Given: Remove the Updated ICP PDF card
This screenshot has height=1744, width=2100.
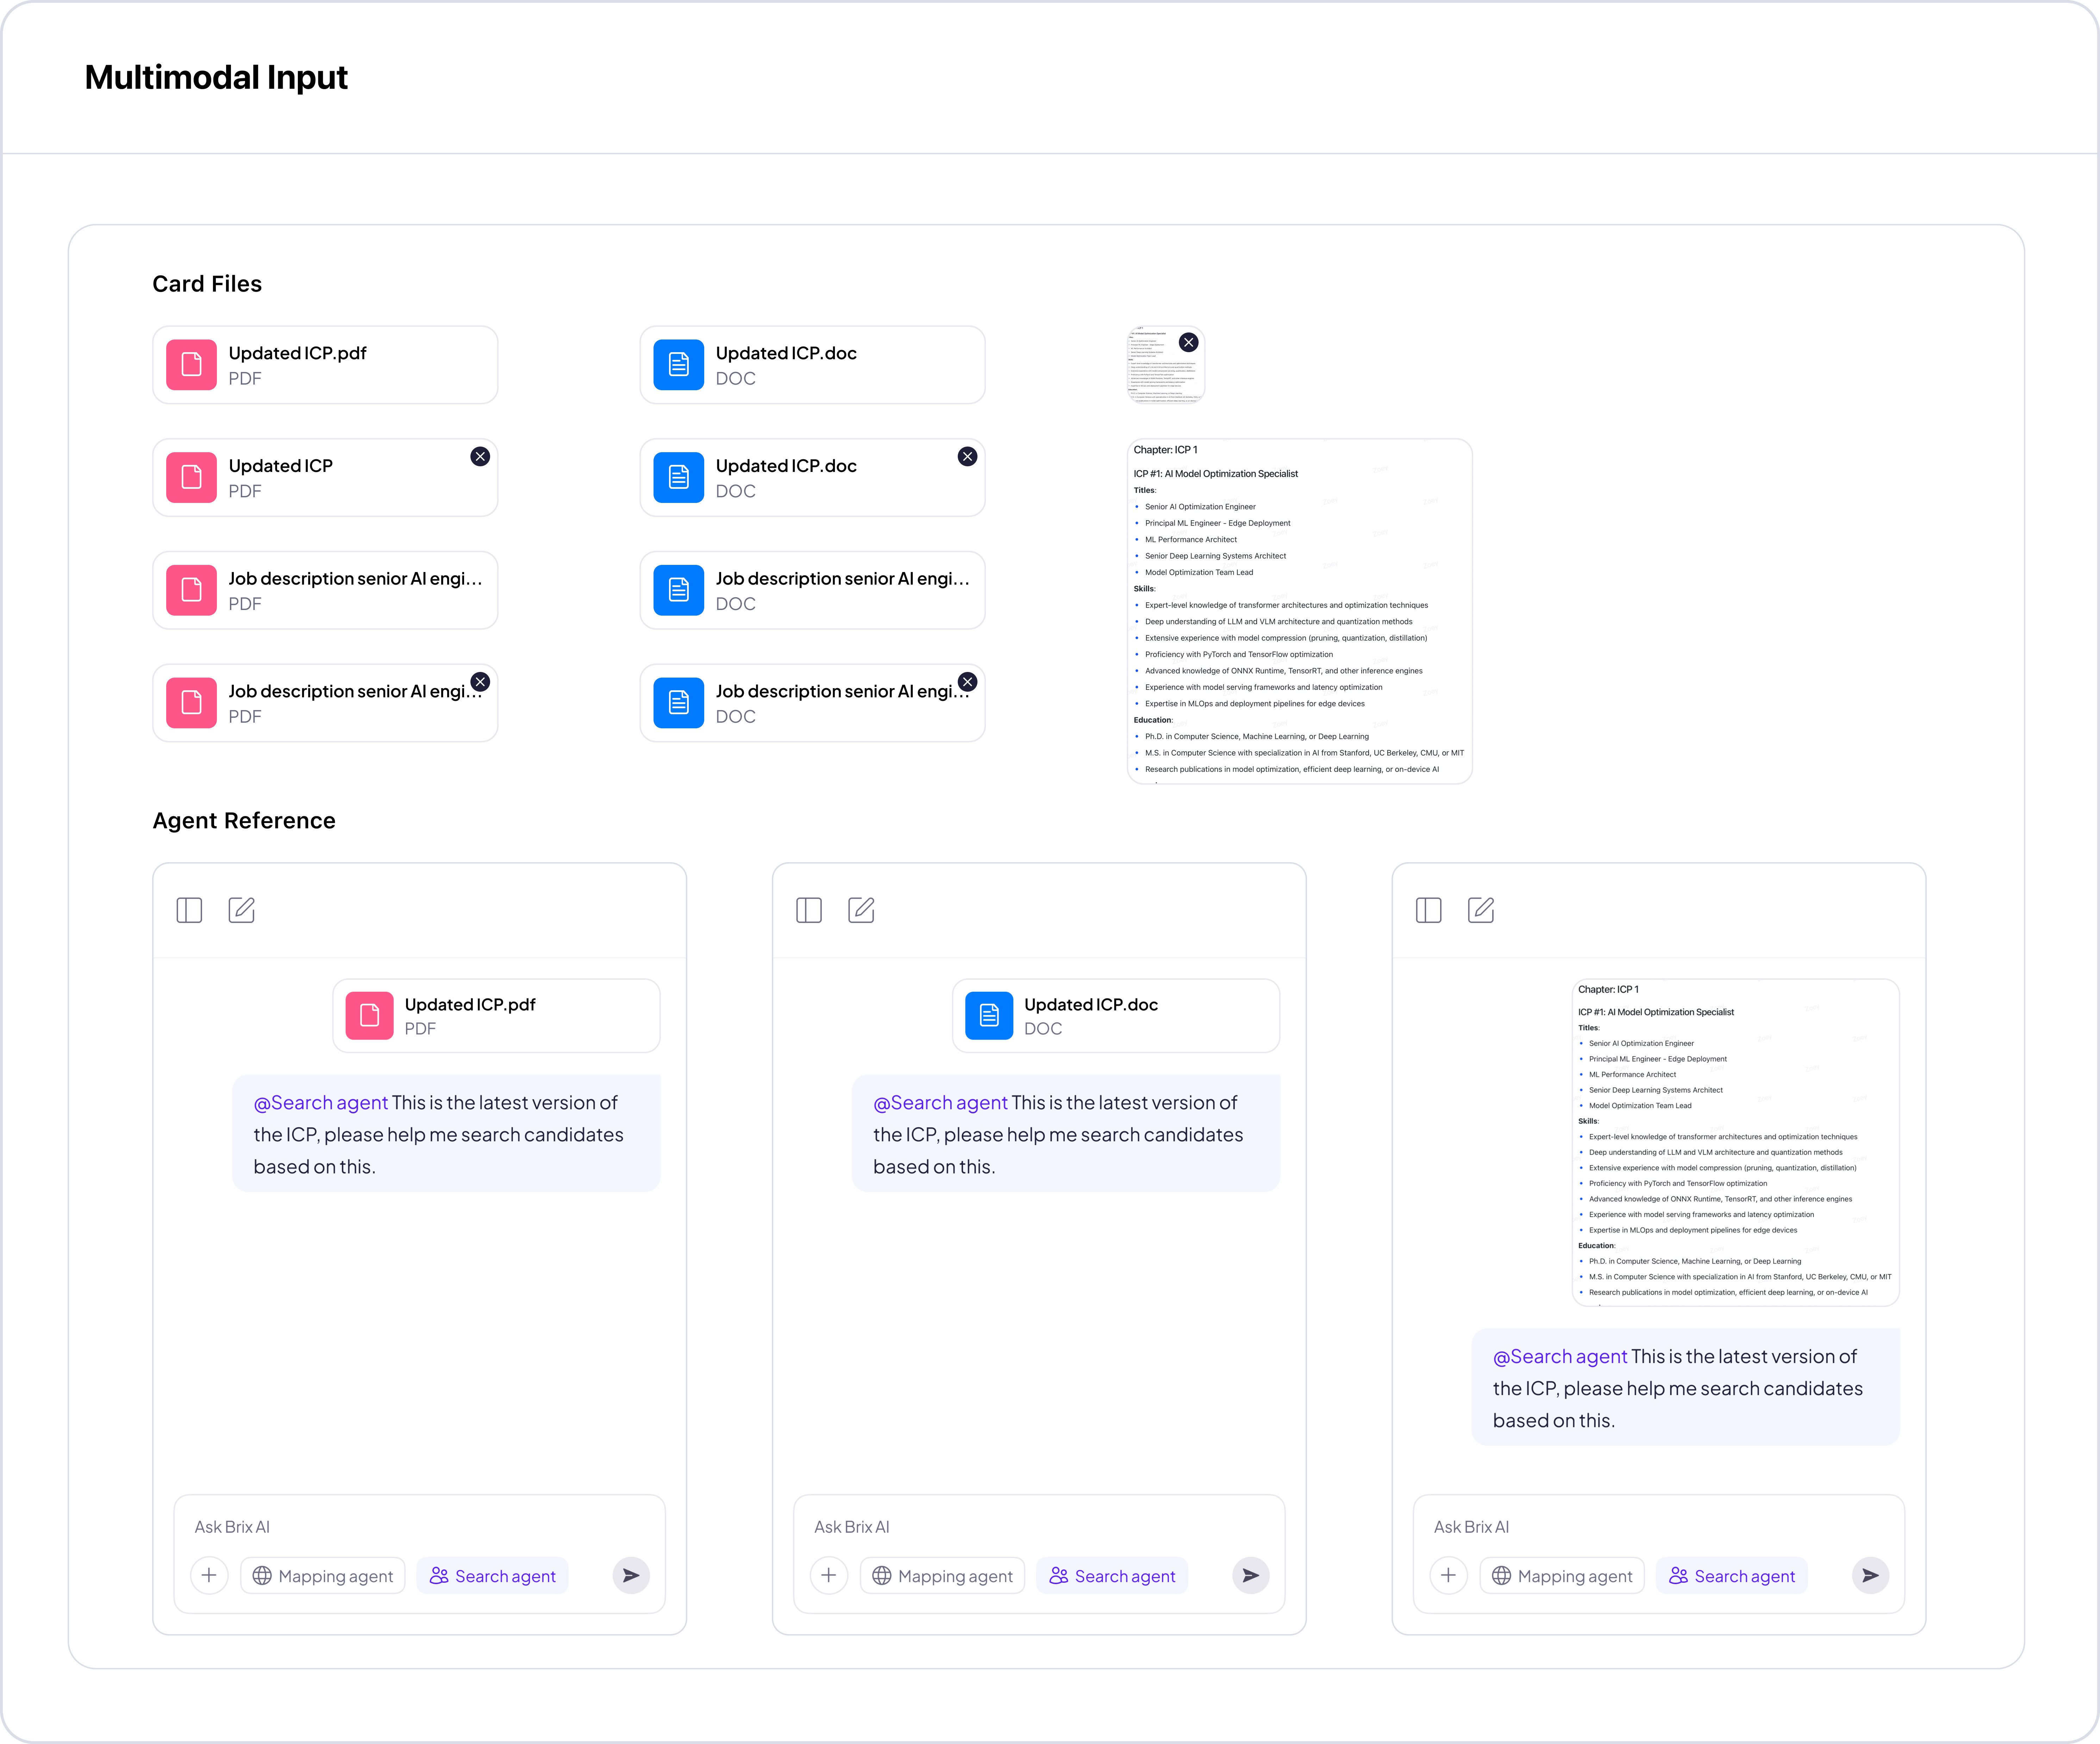Looking at the screenshot, I should coord(480,456).
